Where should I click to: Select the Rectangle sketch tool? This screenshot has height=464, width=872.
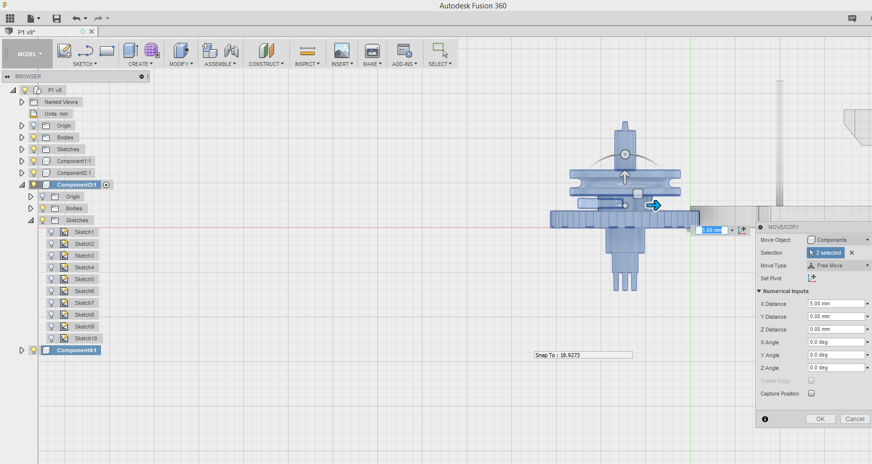(107, 51)
